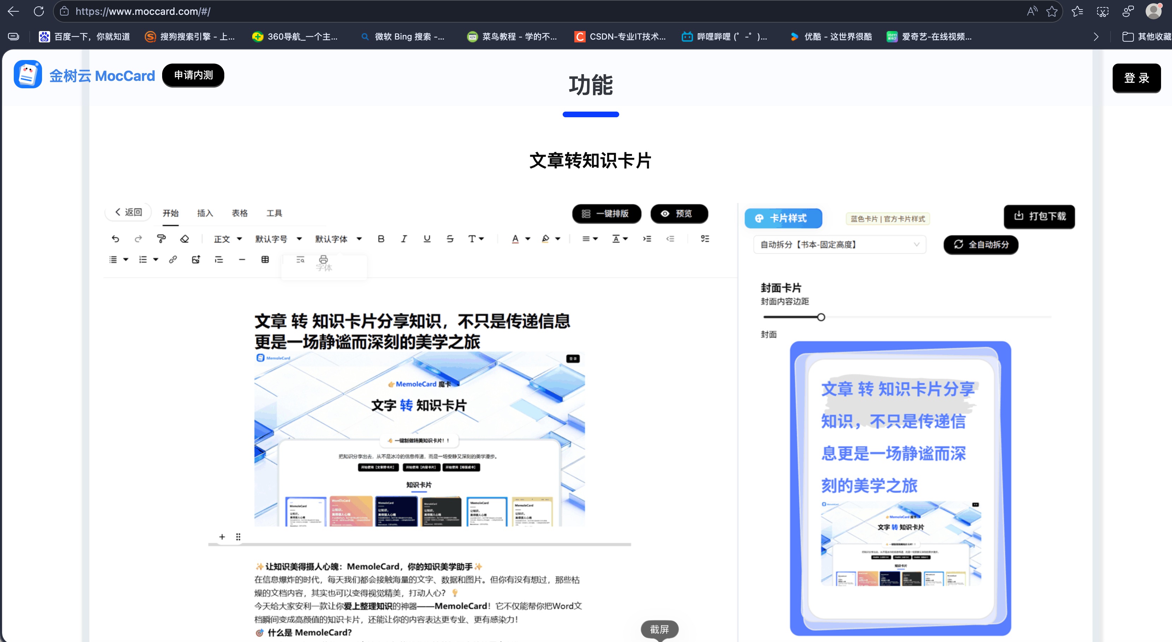The width and height of the screenshot is (1172, 642).
Task: Click the browser screenshot capture icon
Action: (1103, 11)
